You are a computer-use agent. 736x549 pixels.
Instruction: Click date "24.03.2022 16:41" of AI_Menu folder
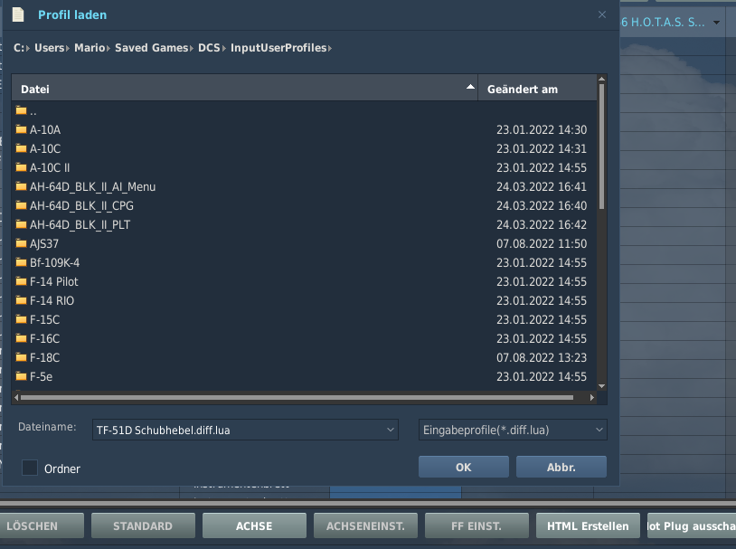(542, 187)
